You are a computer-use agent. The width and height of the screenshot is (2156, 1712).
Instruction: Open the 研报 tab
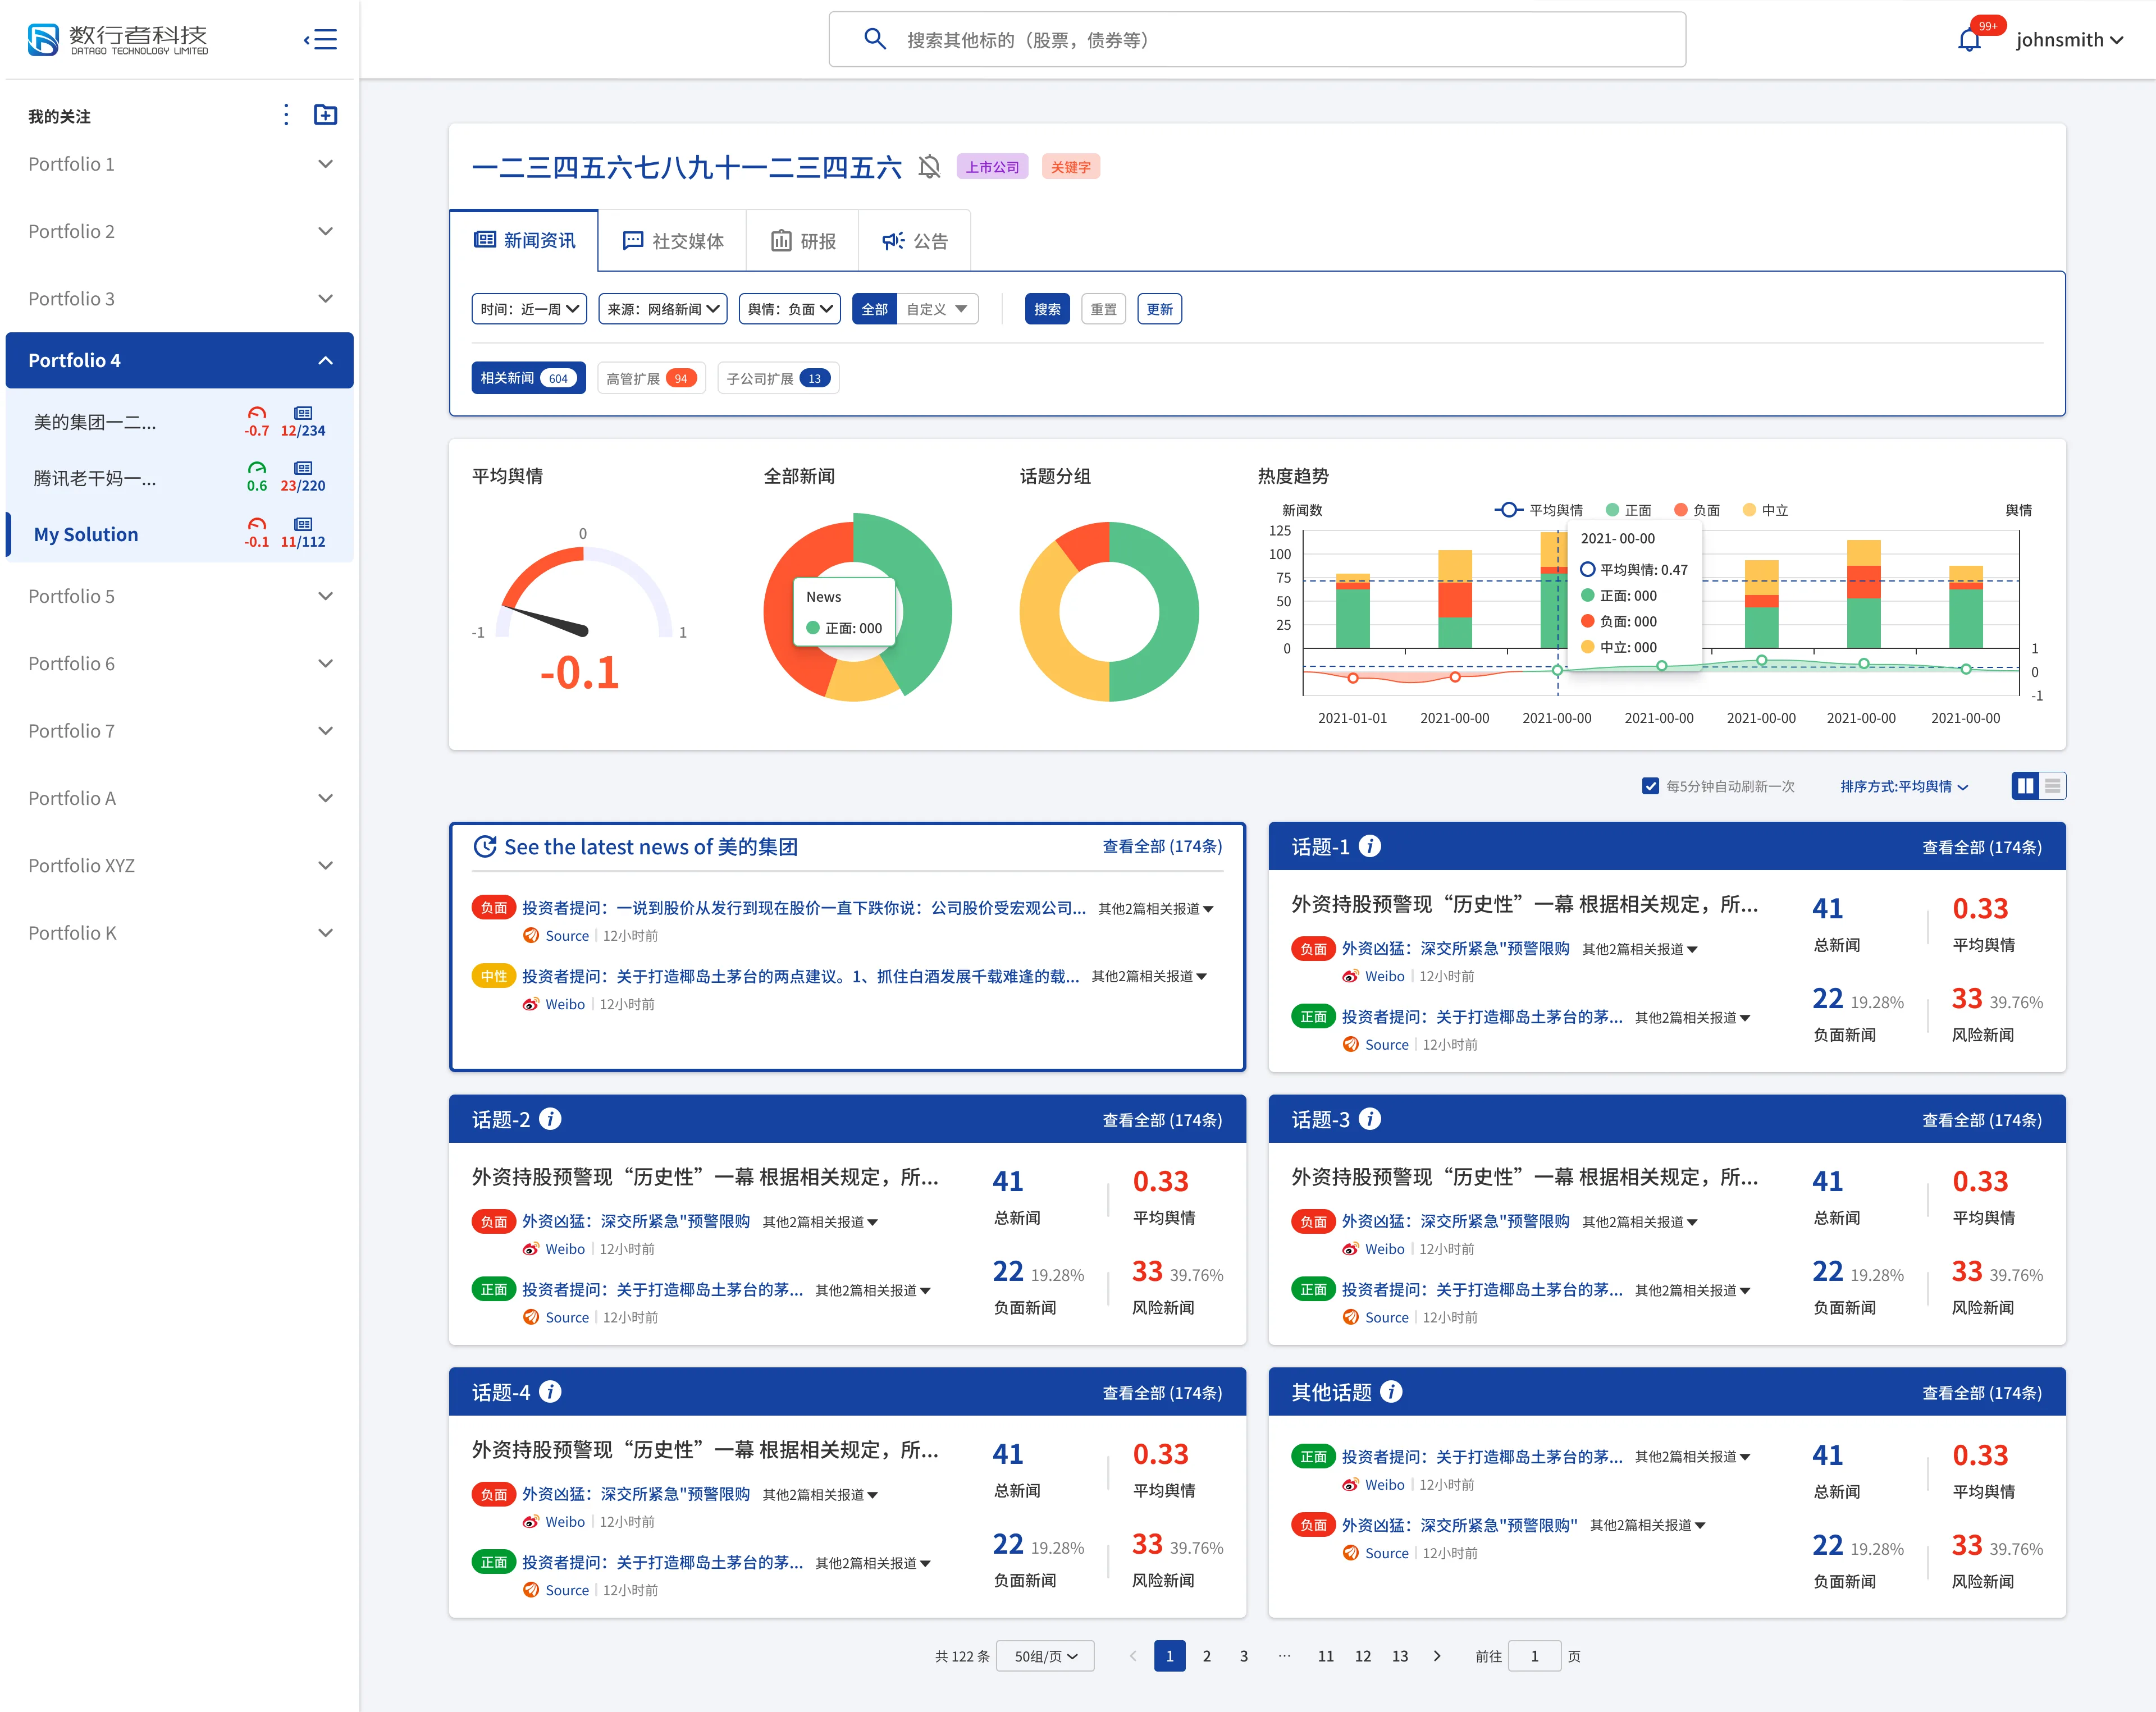coord(803,241)
